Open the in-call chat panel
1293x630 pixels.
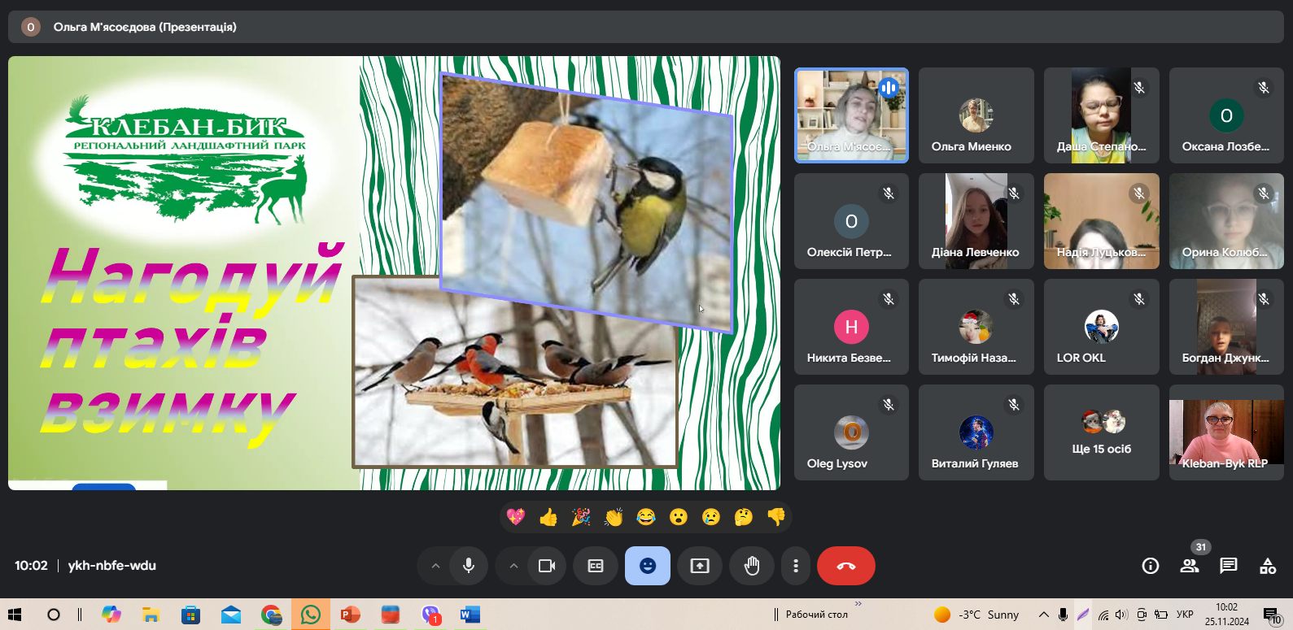coord(1229,566)
